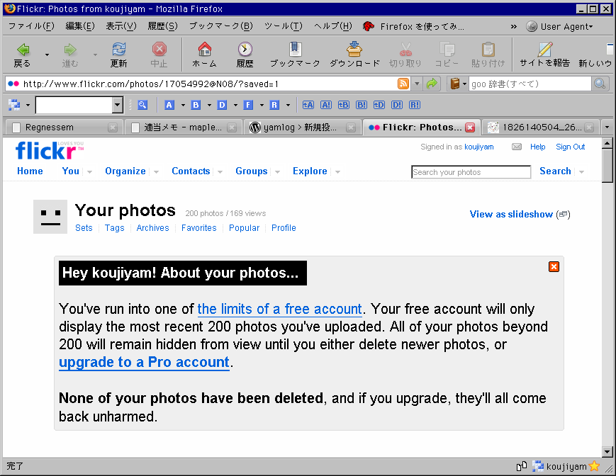Expand the 'Contacts' menu arrow
The width and height of the screenshot is (616, 476).
(x=220, y=172)
